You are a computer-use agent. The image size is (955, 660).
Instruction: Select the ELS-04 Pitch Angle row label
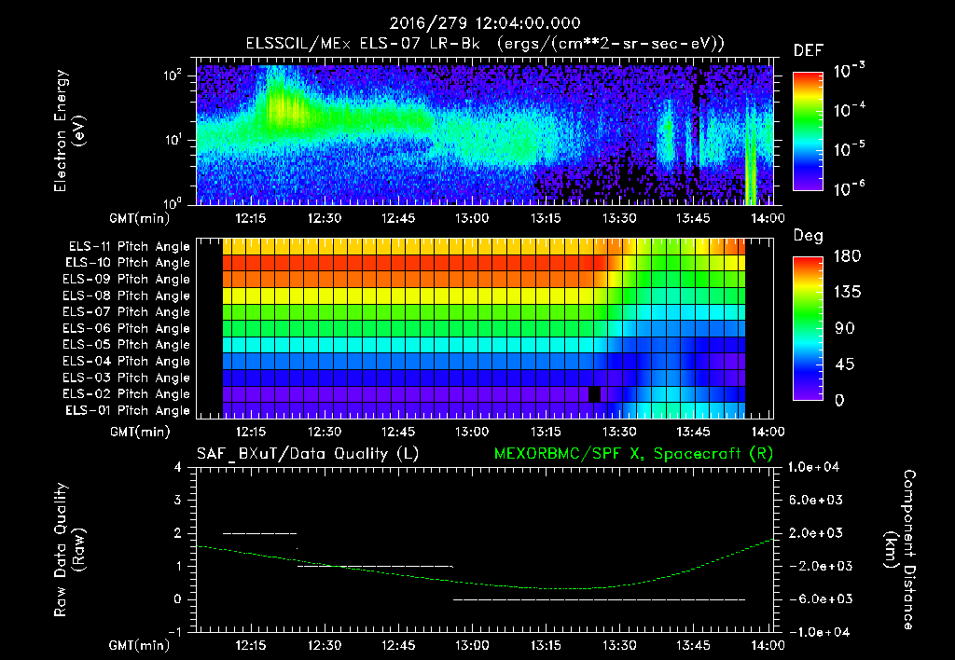(x=127, y=361)
